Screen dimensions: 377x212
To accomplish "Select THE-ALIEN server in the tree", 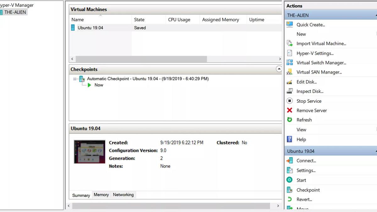I will pos(15,12).
